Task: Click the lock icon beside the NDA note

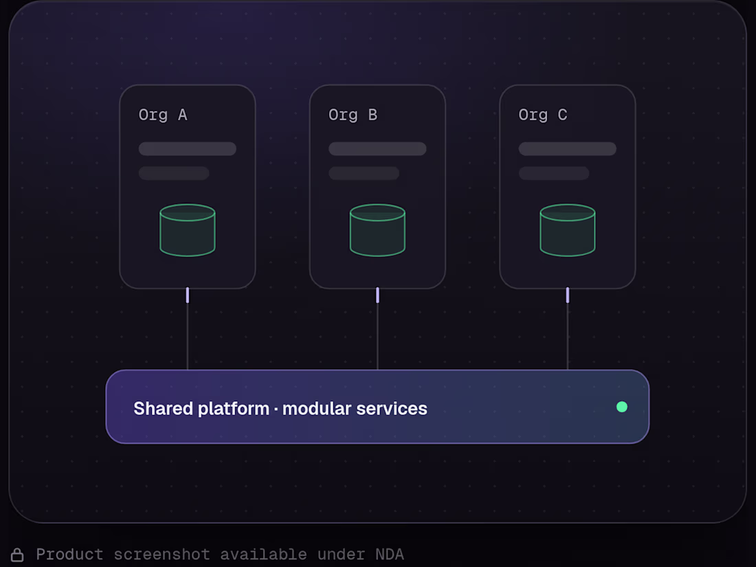Action: (17, 555)
